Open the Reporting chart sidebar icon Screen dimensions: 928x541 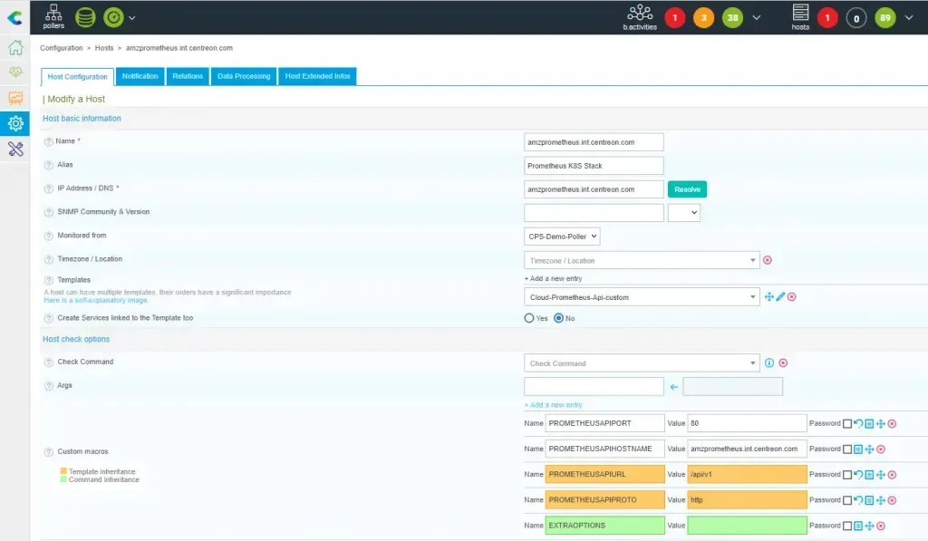click(x=15, y=98)
